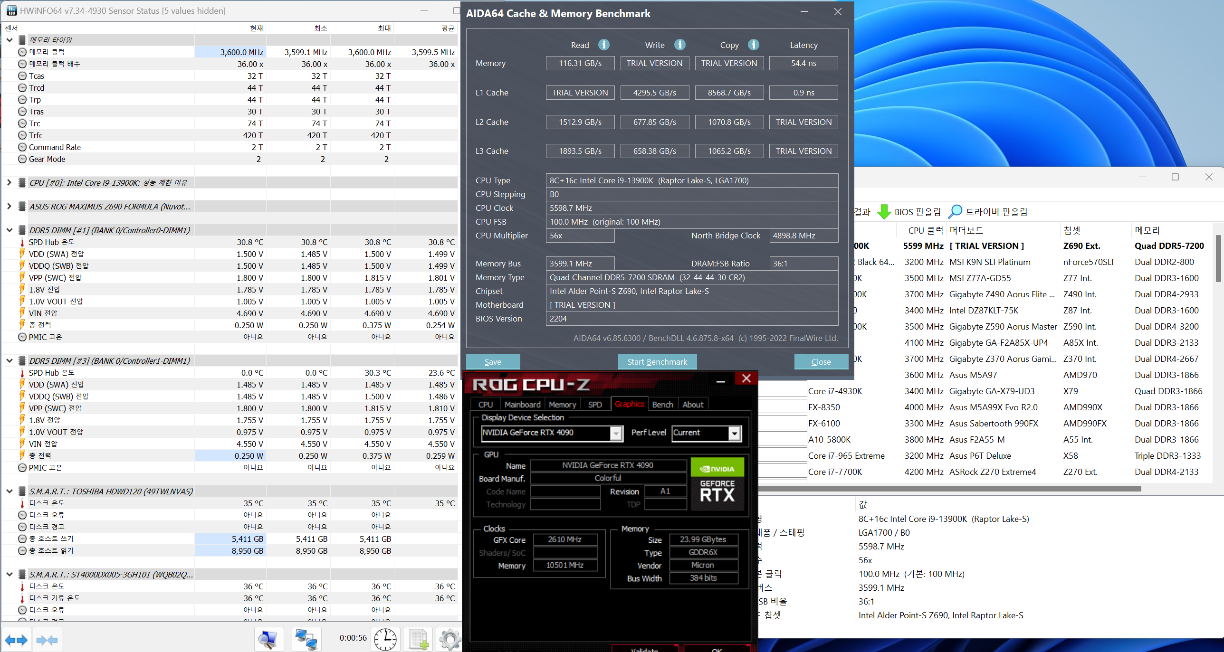Viewport: 1224px width, 652px height.
Task: Open the Perf Level Current dropdown
Action: (735, 433)
